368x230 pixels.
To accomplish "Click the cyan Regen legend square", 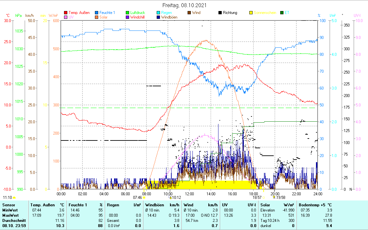I will 159,13.
